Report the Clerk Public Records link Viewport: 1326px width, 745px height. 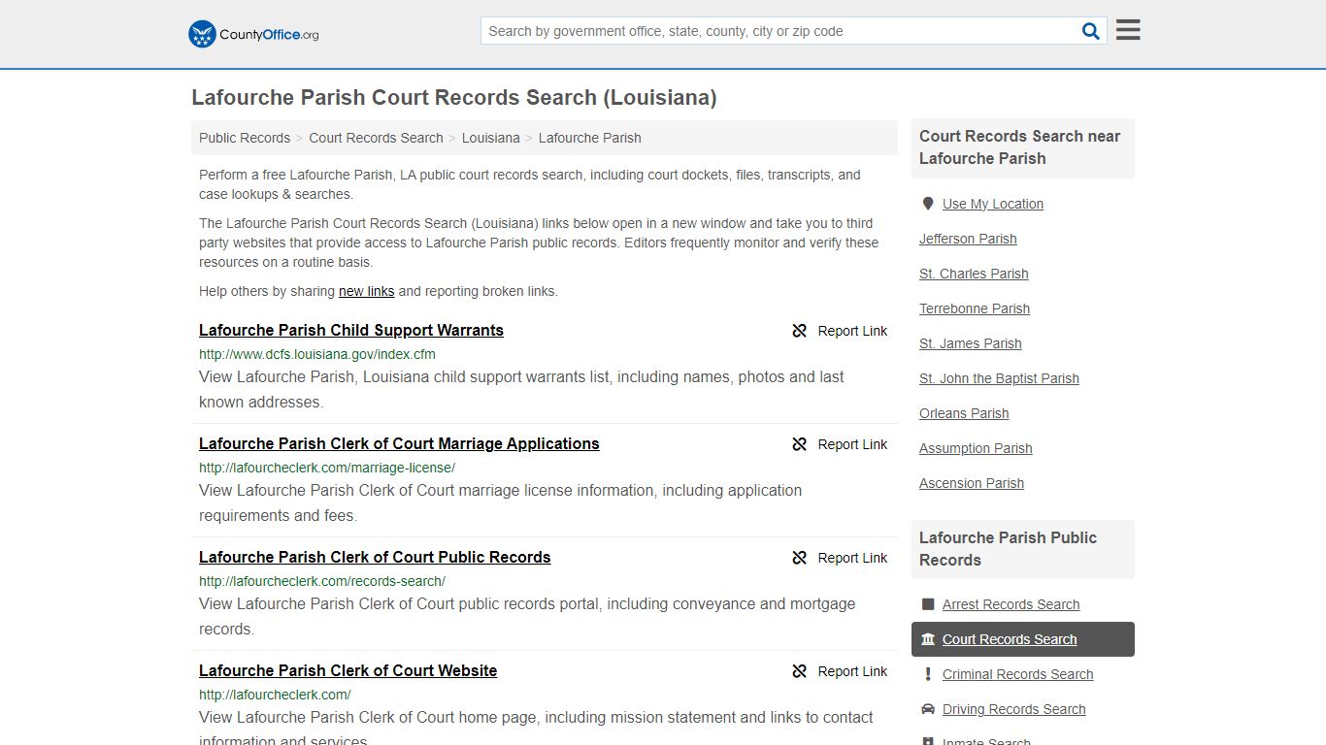click(x=852, y=558)
